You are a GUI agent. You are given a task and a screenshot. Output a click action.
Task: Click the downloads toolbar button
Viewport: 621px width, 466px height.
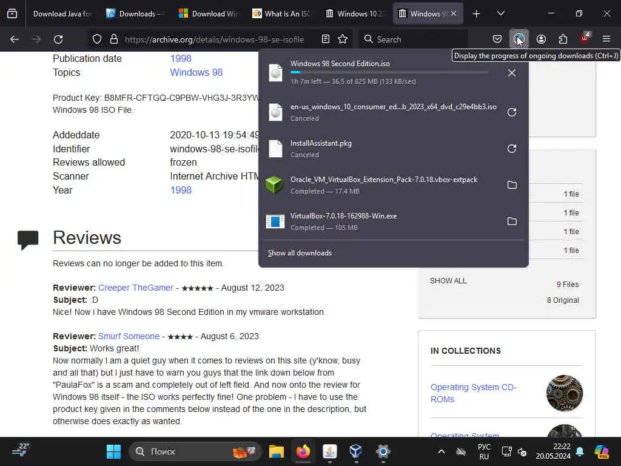[x=519, y=39]
